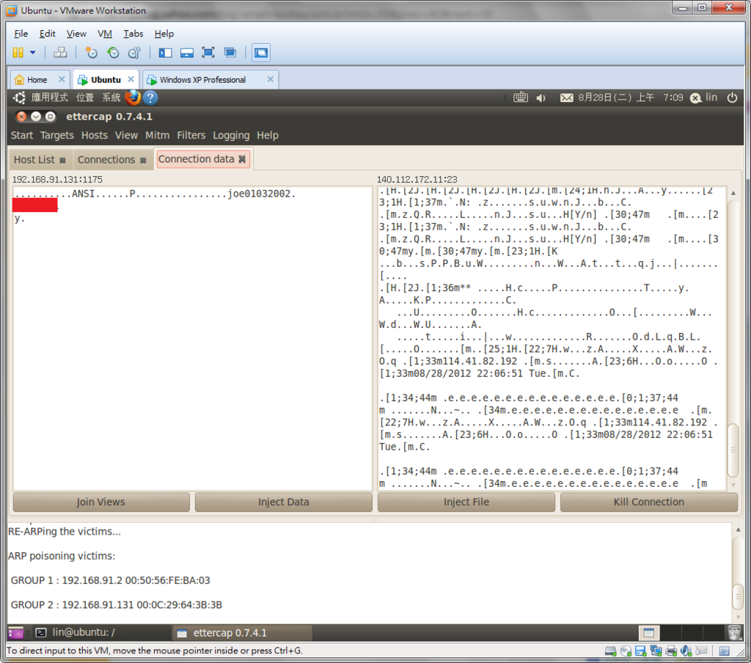Minimize the ettercap window
Image resolution: width=751 pixels, height=663 pixels.
tap(36, 117)
